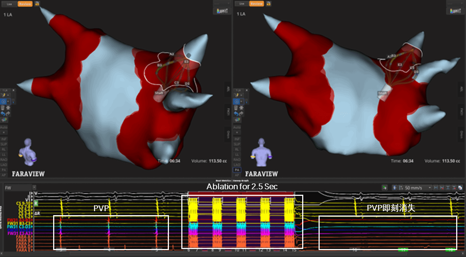Open the FW channel set dropdown

(x=18, y=188)
